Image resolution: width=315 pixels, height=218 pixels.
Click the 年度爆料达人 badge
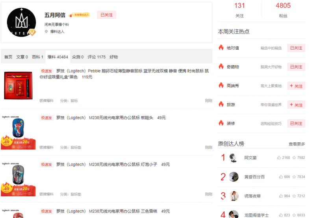80,15
